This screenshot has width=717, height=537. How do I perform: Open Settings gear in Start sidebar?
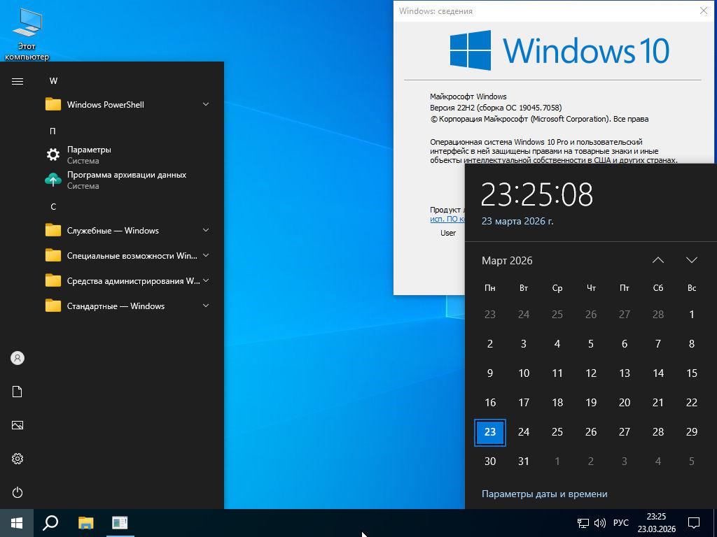point(18,459)
